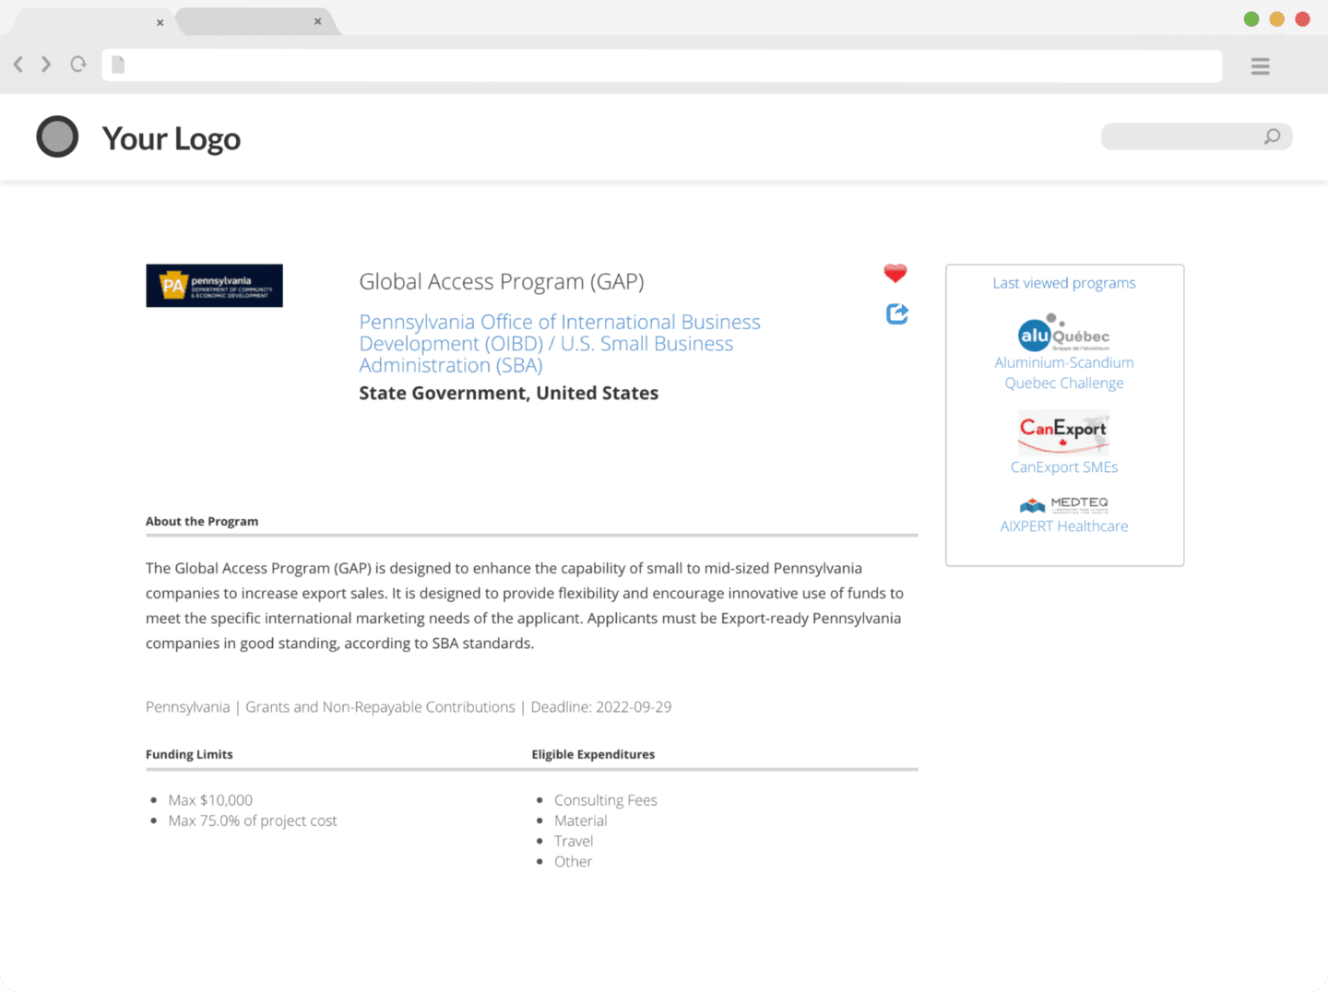Click the Your Logo site title
The height and width of the screenshot is (992, 1328).
(x=172, y=139)
